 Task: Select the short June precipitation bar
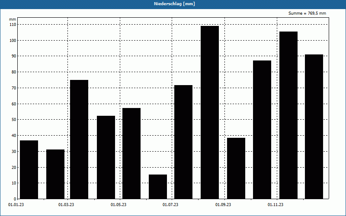(x=158, y=187)
